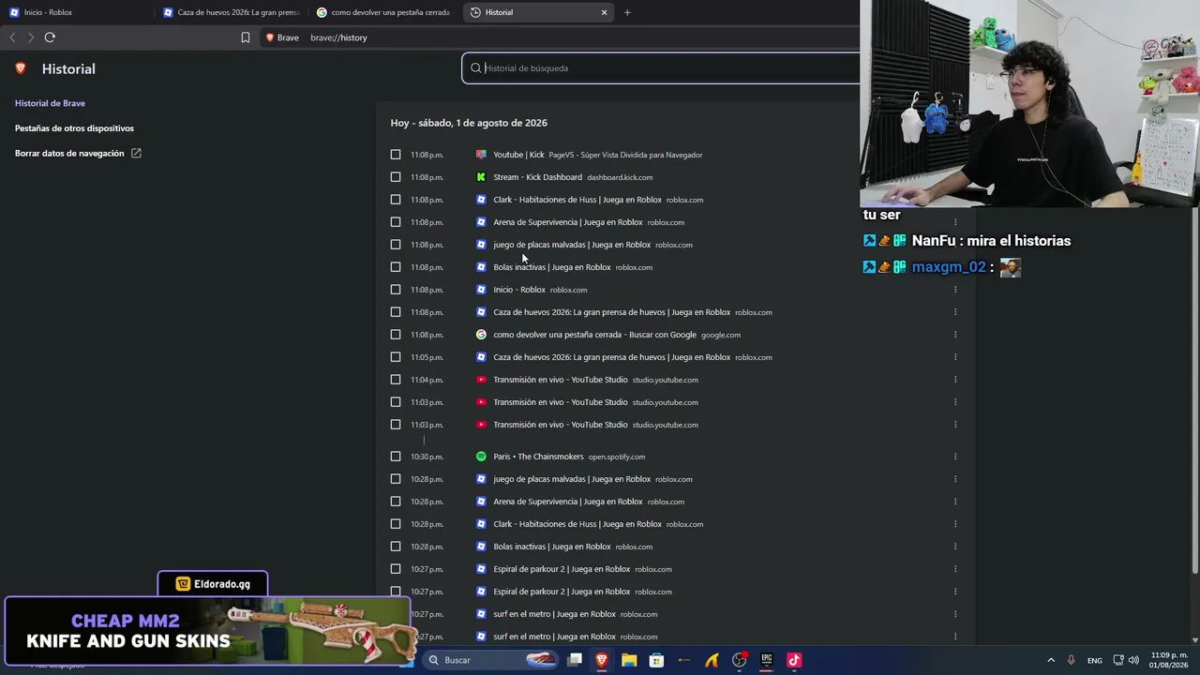The height and width of the screenshot is (675, 1200).
Task: Bookmark this page with the bookmark icon
Action: (x=246, y=37)
